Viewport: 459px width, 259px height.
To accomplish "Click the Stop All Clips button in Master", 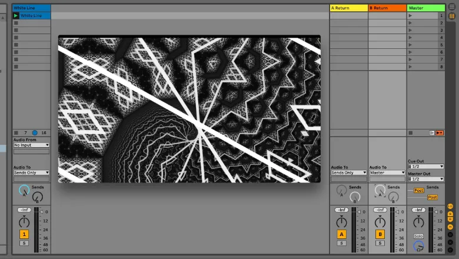I will pyautogui.click(x=411, y=133).
